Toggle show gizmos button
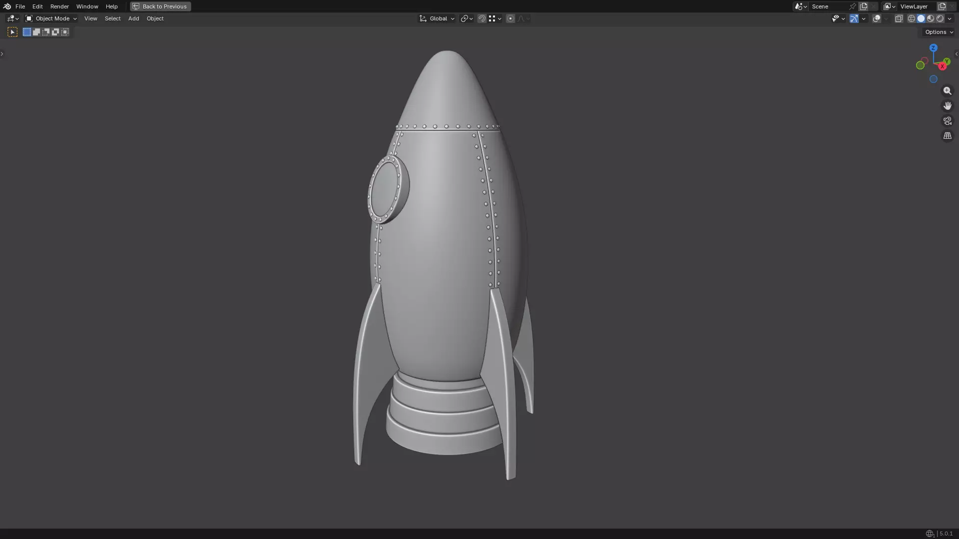 tap(854, 18)
